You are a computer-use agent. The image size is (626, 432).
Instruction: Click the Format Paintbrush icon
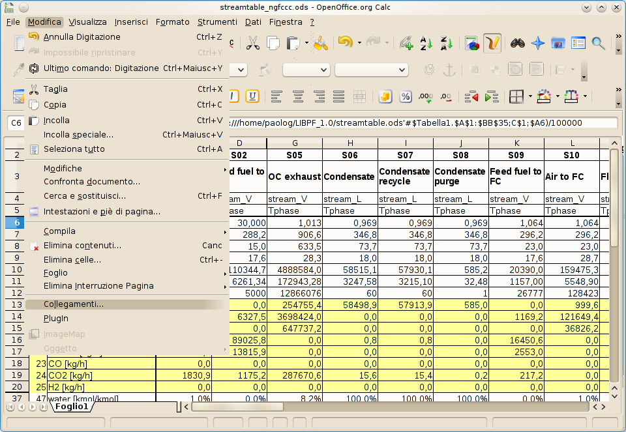(x=320, y=44)
